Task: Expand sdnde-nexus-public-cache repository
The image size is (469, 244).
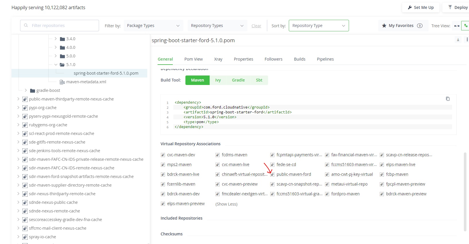Action: click(18, 202)
